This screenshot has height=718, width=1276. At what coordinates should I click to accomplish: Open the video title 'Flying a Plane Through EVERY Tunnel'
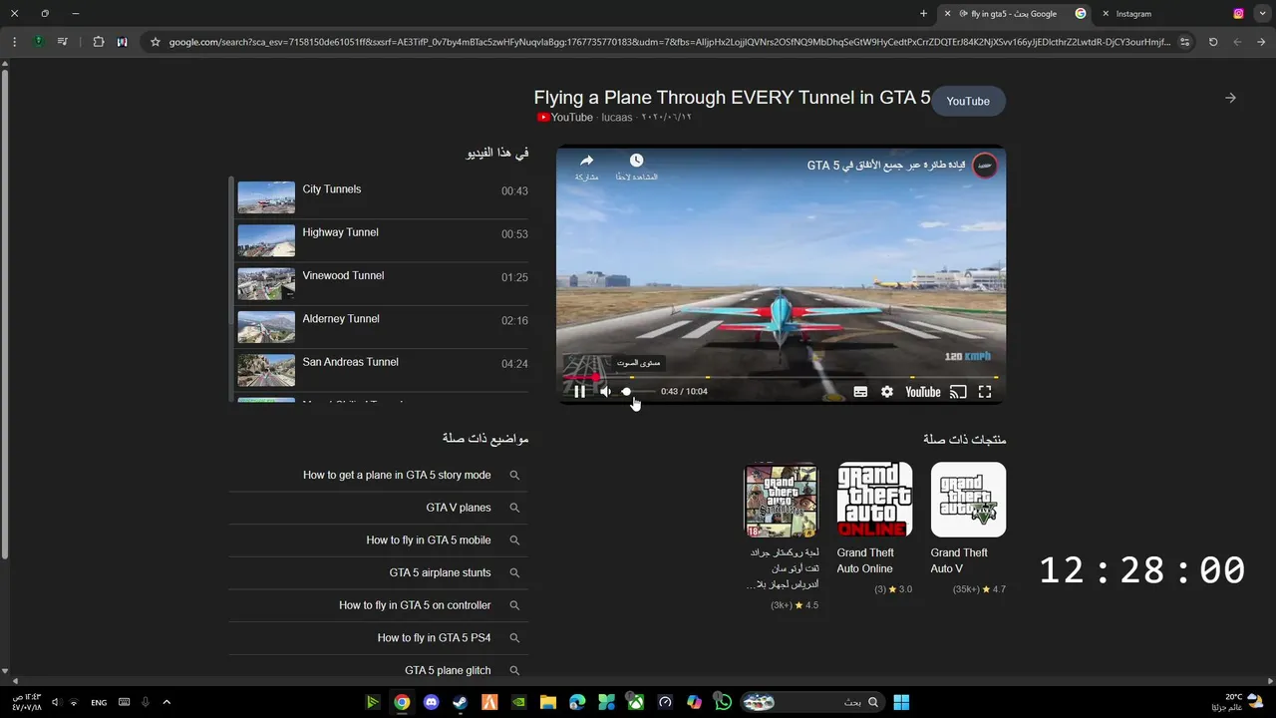(732, 98)
